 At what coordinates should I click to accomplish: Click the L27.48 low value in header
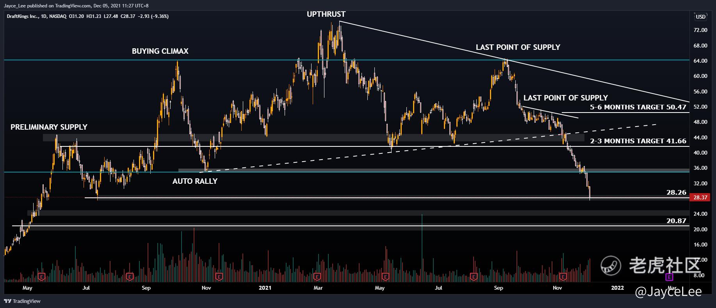click(111, 16)
